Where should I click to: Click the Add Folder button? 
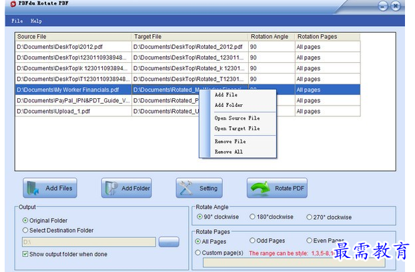(x=127, y=188)
